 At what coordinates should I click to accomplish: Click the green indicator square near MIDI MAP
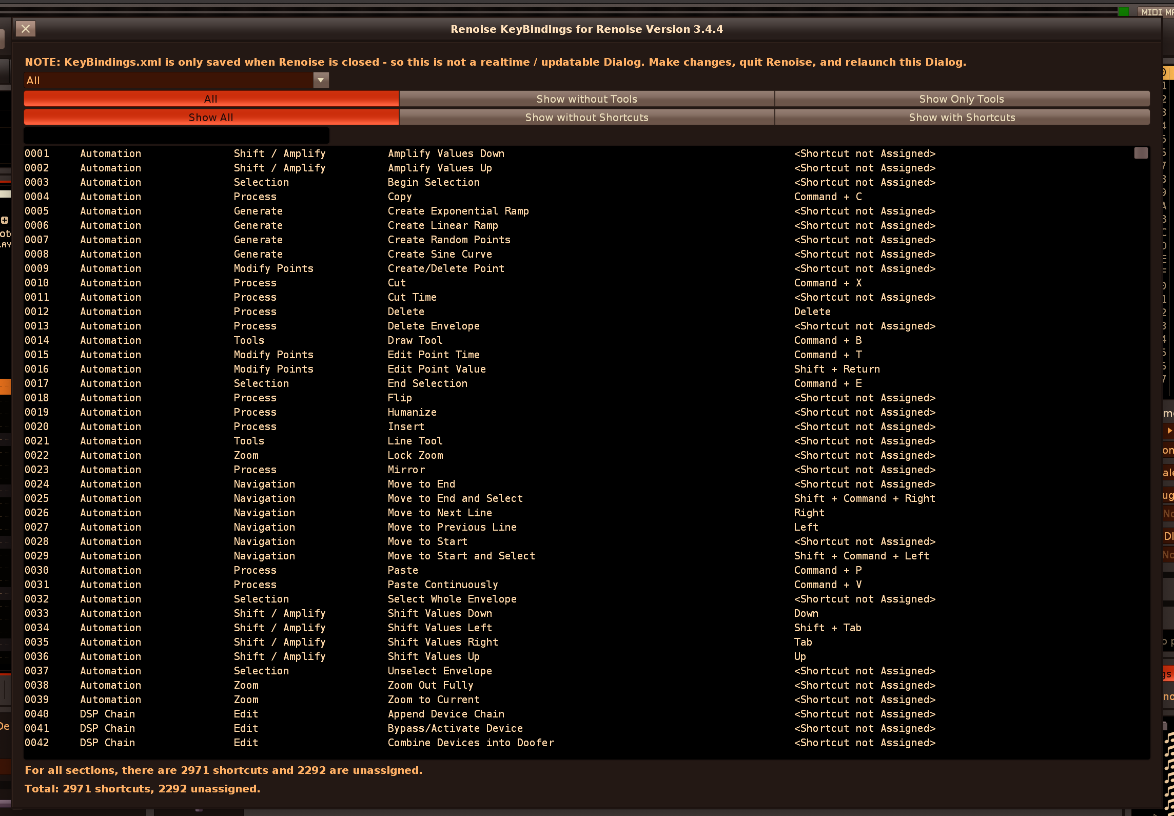coord(1123,12)
